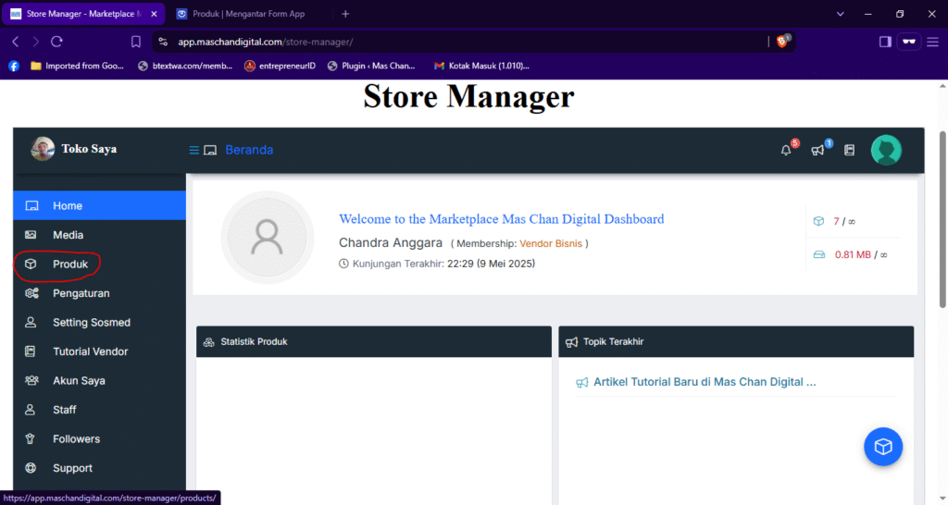This screenshot has height=505, width=948.
Task: Click the site information icon in address bar
Action: pos(163,42)
